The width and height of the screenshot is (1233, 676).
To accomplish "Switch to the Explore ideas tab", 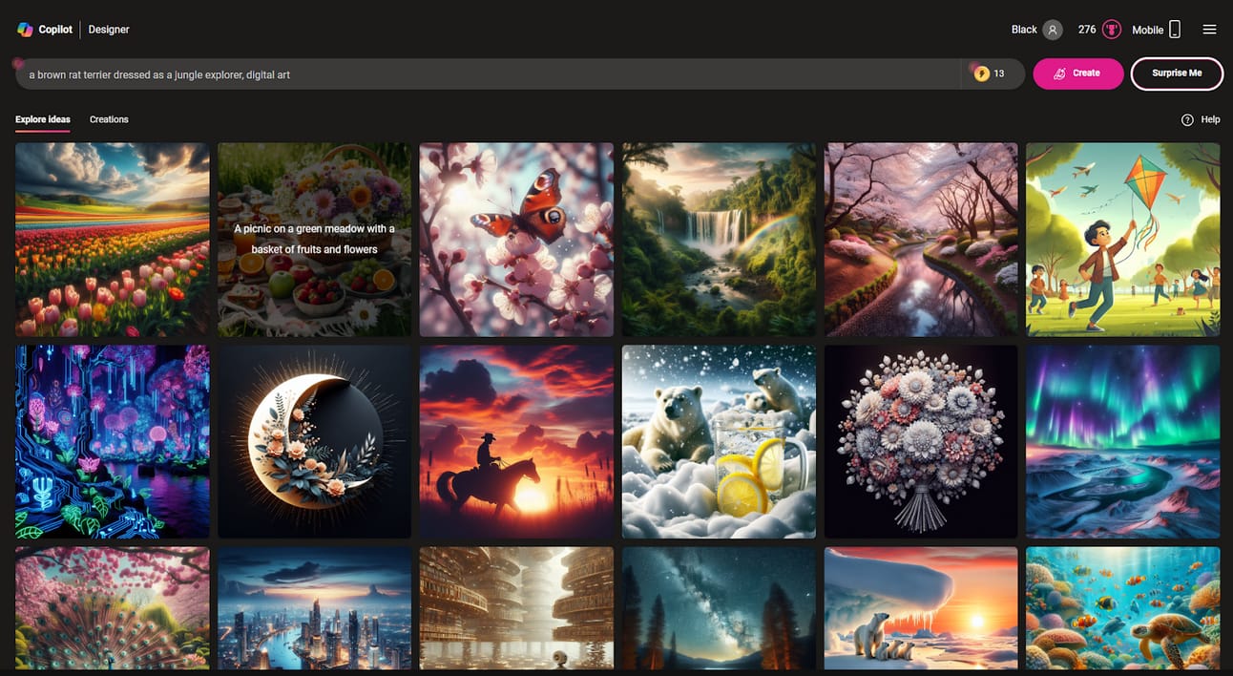I will [x=43, y=119].
